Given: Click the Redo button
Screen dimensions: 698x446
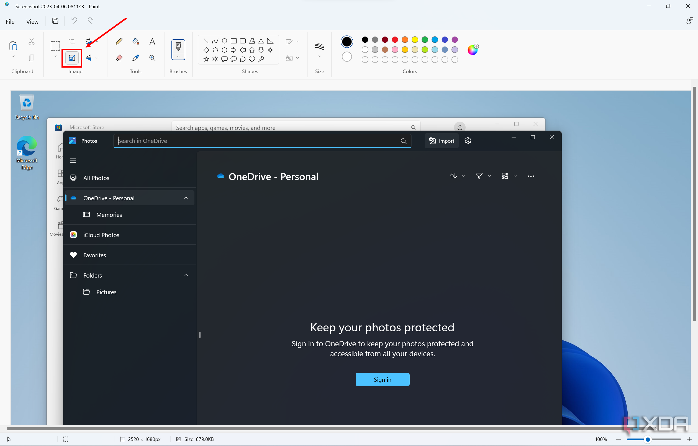Looking at the screenshot, I should (90, 20).
